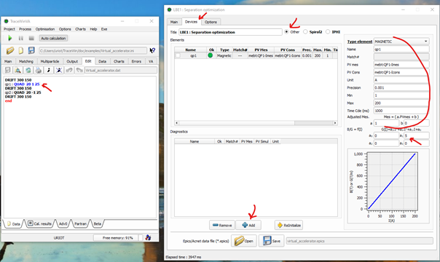The width and height of the screenshot is (440, 262).
Task: Click the save-file icon in the Edit tab toolbar
Action: click(7, 70)
